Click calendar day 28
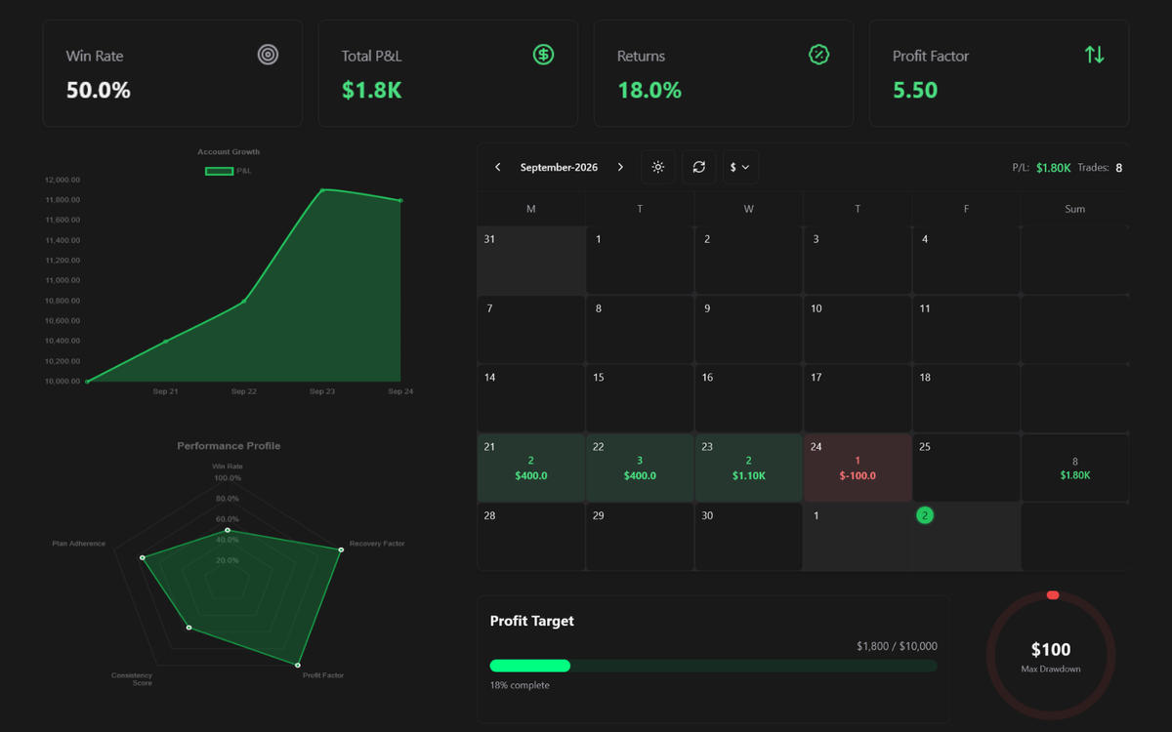 tap(531, 537)
